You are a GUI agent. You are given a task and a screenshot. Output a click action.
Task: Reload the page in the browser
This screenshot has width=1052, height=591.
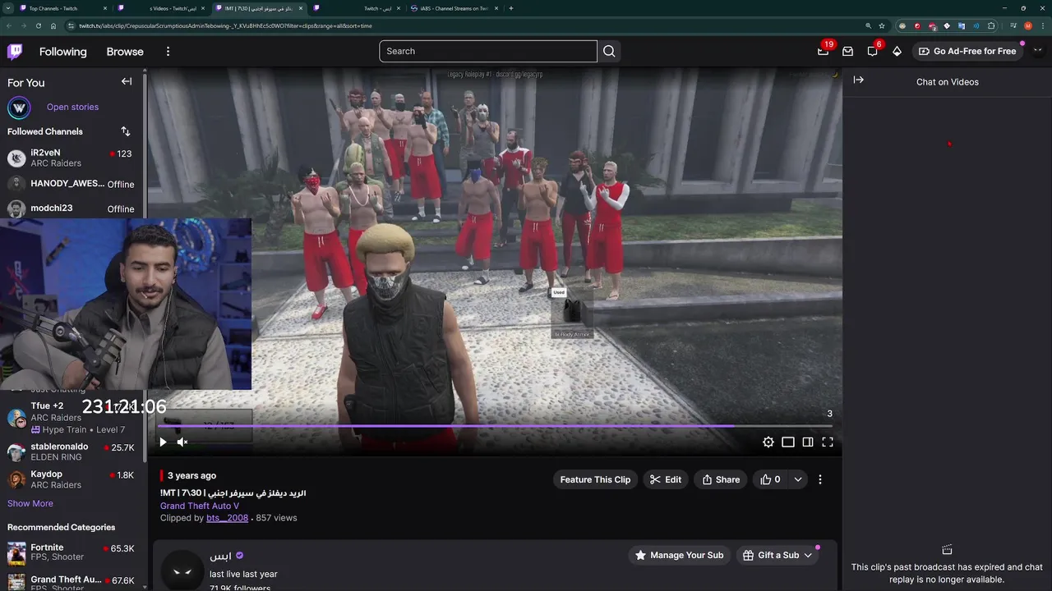pos(38,25)
